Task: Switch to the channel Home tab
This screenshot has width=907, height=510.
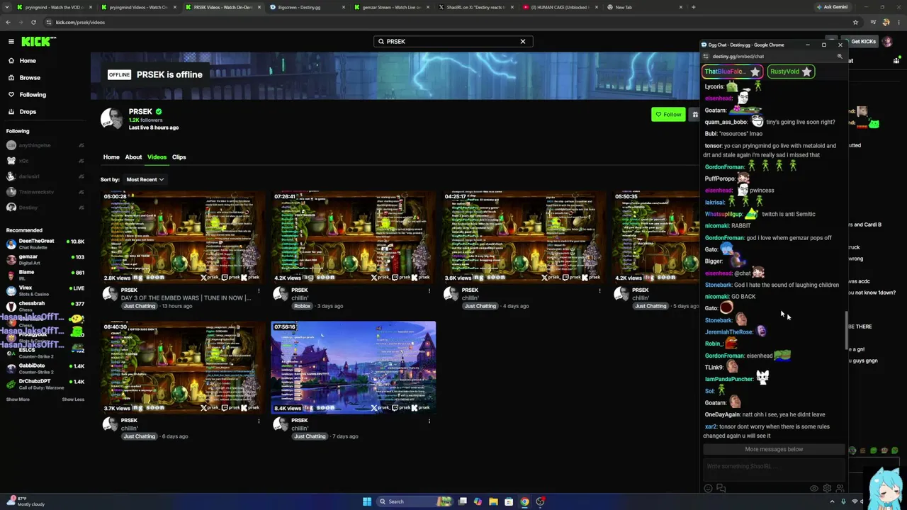Action: 111,157
